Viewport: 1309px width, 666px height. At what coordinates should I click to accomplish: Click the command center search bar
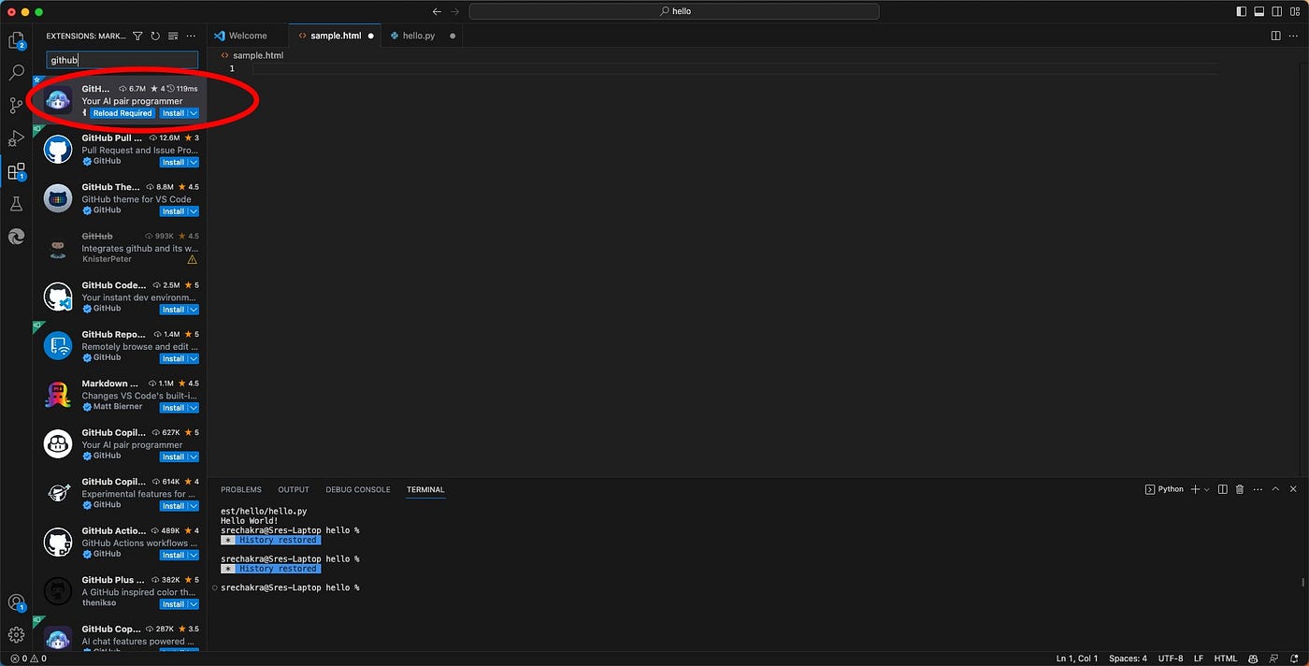pos(674,11)
